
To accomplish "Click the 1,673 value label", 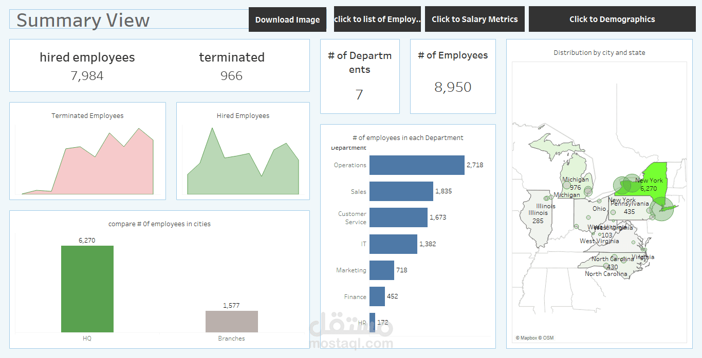I will [438, 217].
